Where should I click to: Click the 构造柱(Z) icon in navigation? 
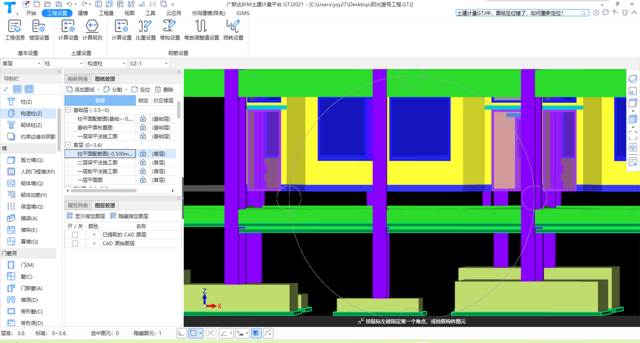11,114
